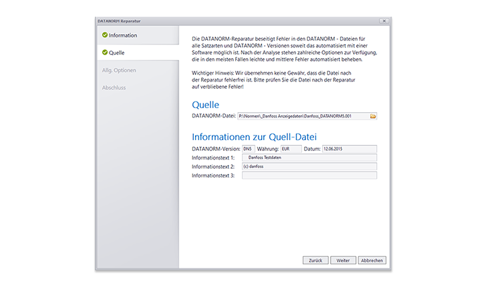Click the green checkmark next to Quelle
Viewport: 487px width, 287px height.
(105, 53)
